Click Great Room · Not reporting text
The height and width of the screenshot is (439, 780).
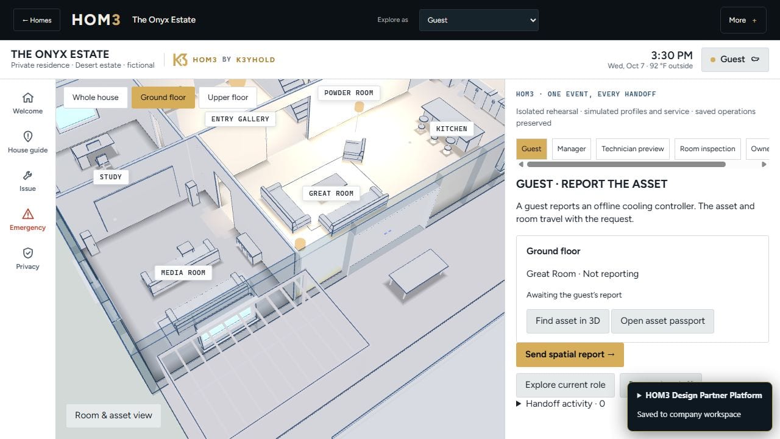point(583,274)
